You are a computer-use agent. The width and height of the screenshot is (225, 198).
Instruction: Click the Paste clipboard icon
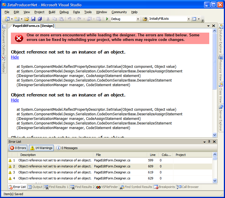[61, 19]
